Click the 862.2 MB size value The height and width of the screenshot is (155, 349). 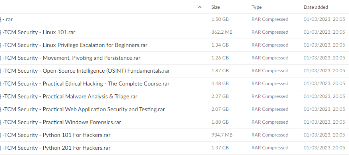coord(222,32)
